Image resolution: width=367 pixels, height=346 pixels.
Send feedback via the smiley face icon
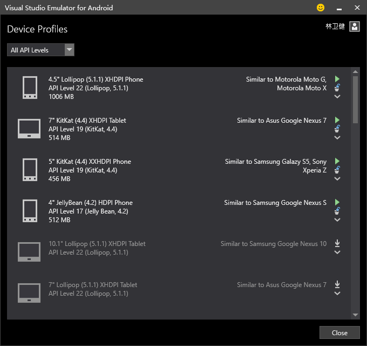click(321, 8)
